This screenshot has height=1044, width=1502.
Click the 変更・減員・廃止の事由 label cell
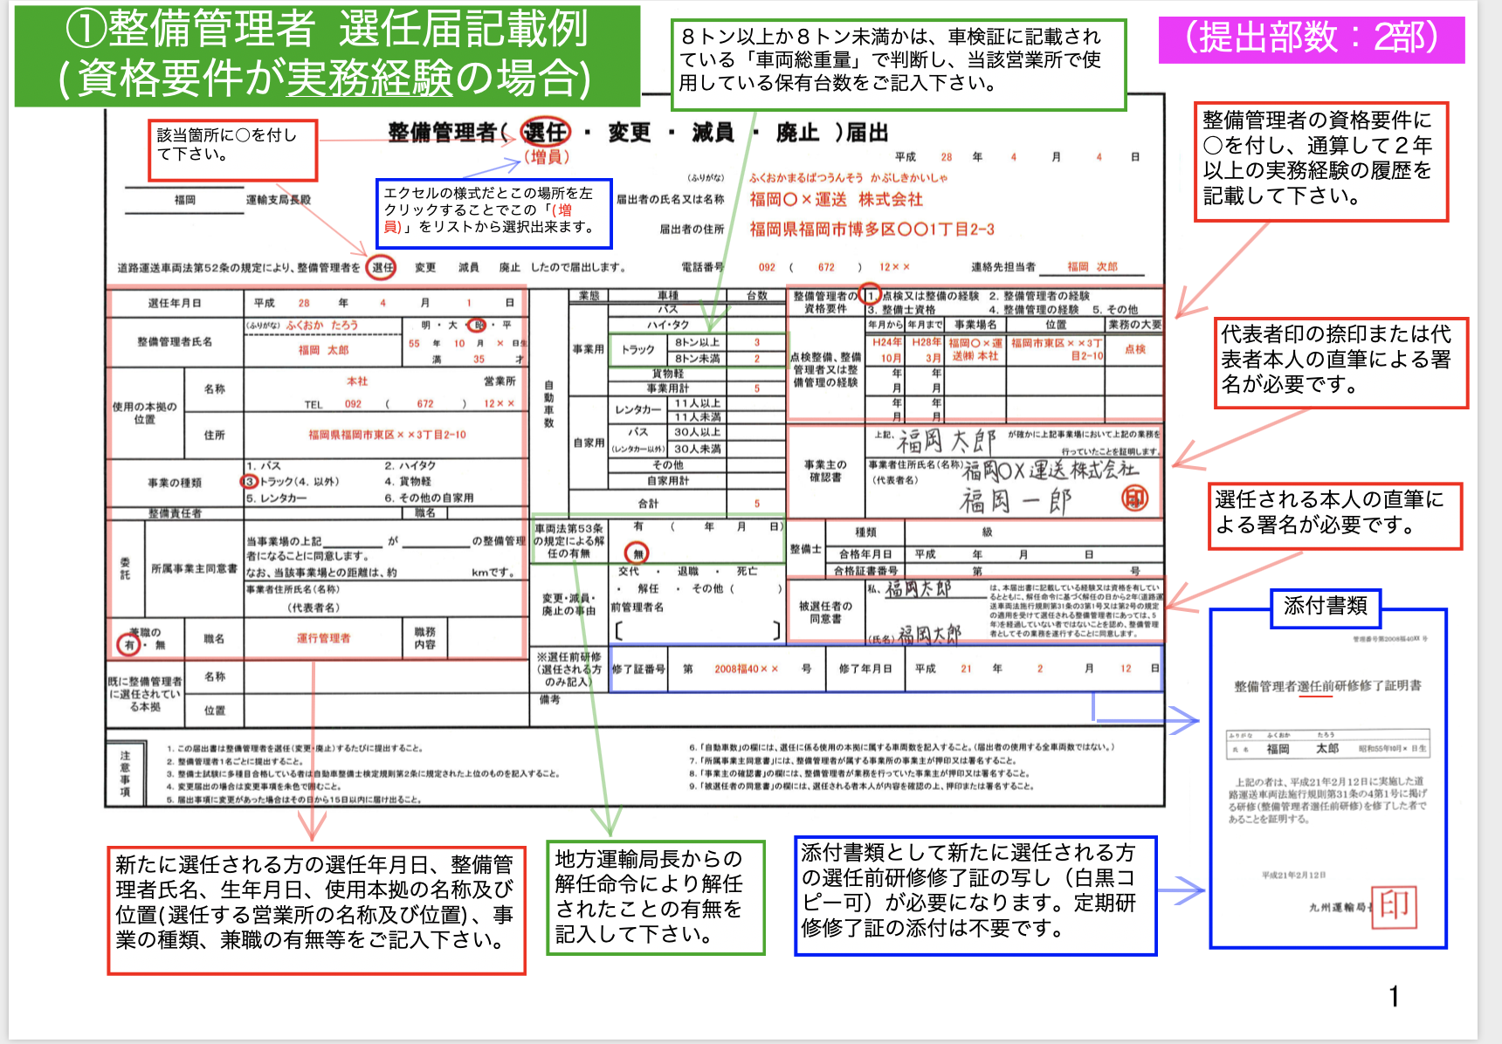coord(568,604)
